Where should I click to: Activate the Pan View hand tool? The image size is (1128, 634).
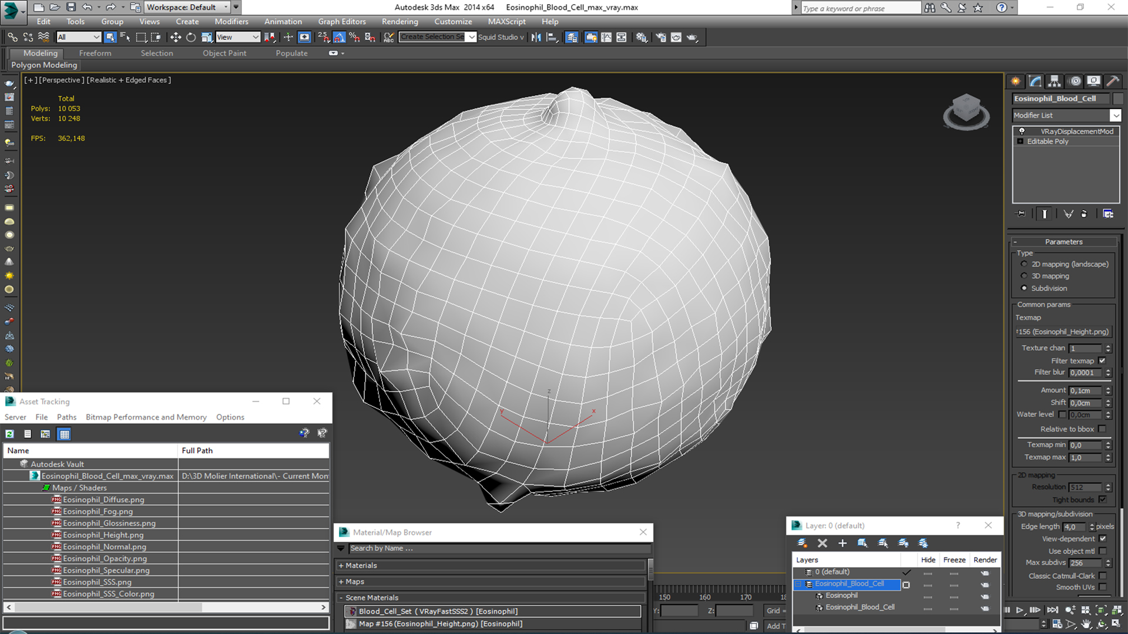(1086, 624)
